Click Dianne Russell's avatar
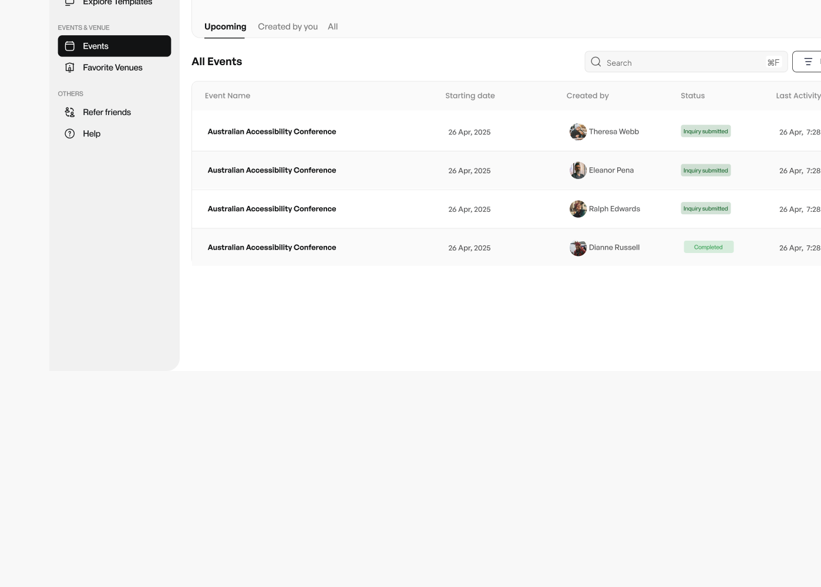The width and height of the screenshot is (821, 587). [x=578, y=248]
